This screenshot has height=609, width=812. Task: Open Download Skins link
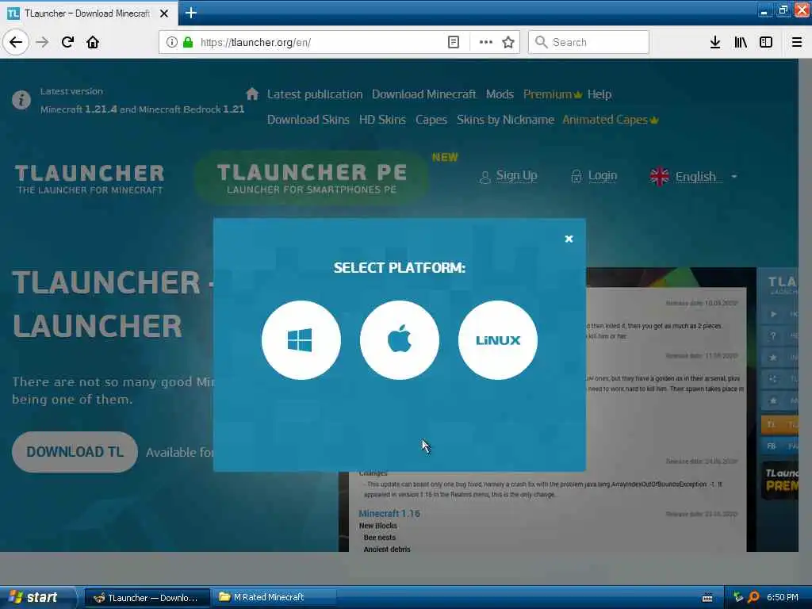coord(308,120)
